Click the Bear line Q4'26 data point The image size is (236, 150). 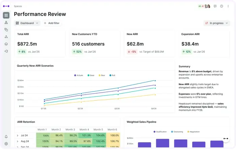click(155, 95)
